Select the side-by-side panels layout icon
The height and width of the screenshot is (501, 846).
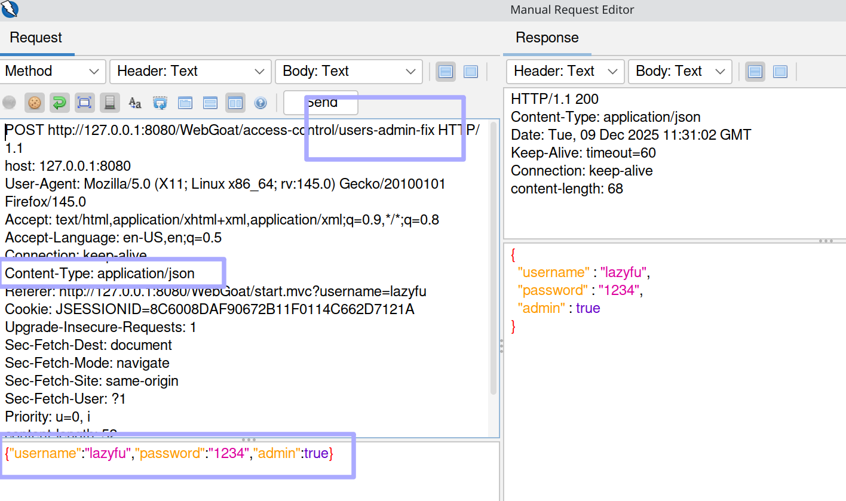[x=235, y=103]
